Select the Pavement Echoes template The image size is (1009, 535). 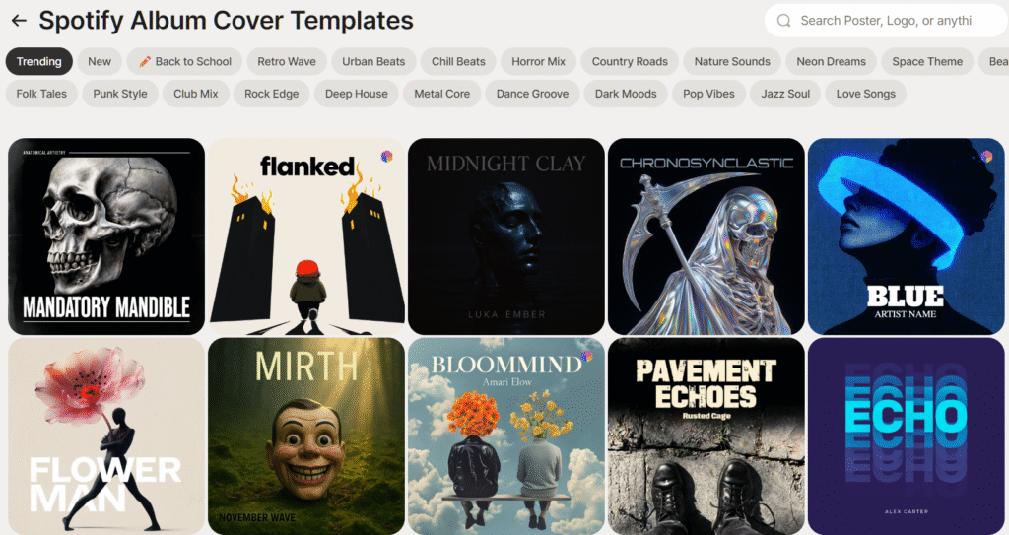pos(706,435)
